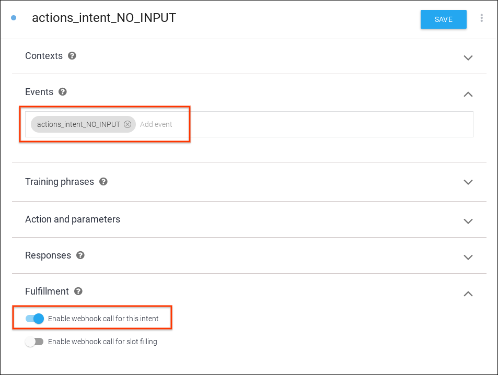Open the three-dot more options menu
Image resolution: width=498 pixels, height=375 pixels.
click(x=481, y=18)
